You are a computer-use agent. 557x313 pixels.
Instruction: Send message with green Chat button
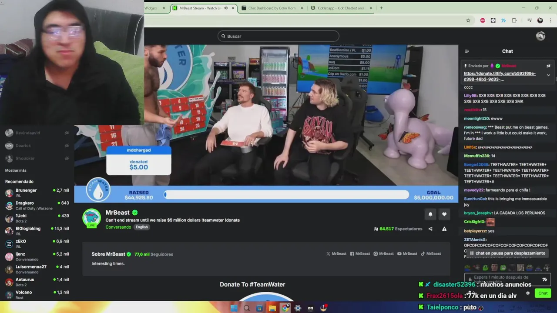pyautogui.click(x=543, y=293)
